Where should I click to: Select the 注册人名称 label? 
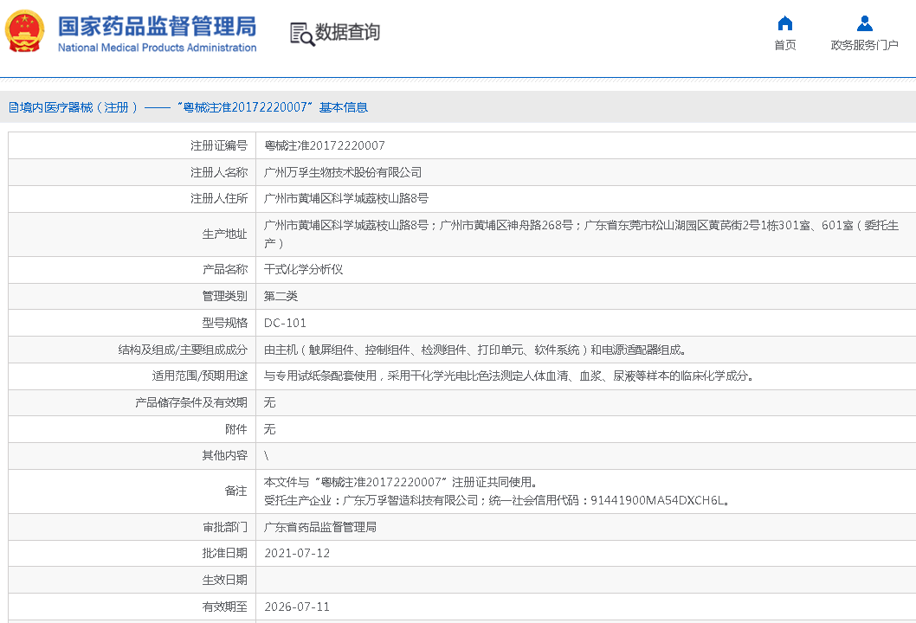pos(219,172)
